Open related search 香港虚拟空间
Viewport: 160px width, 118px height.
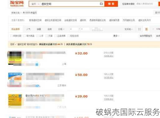tap(35, 20)
